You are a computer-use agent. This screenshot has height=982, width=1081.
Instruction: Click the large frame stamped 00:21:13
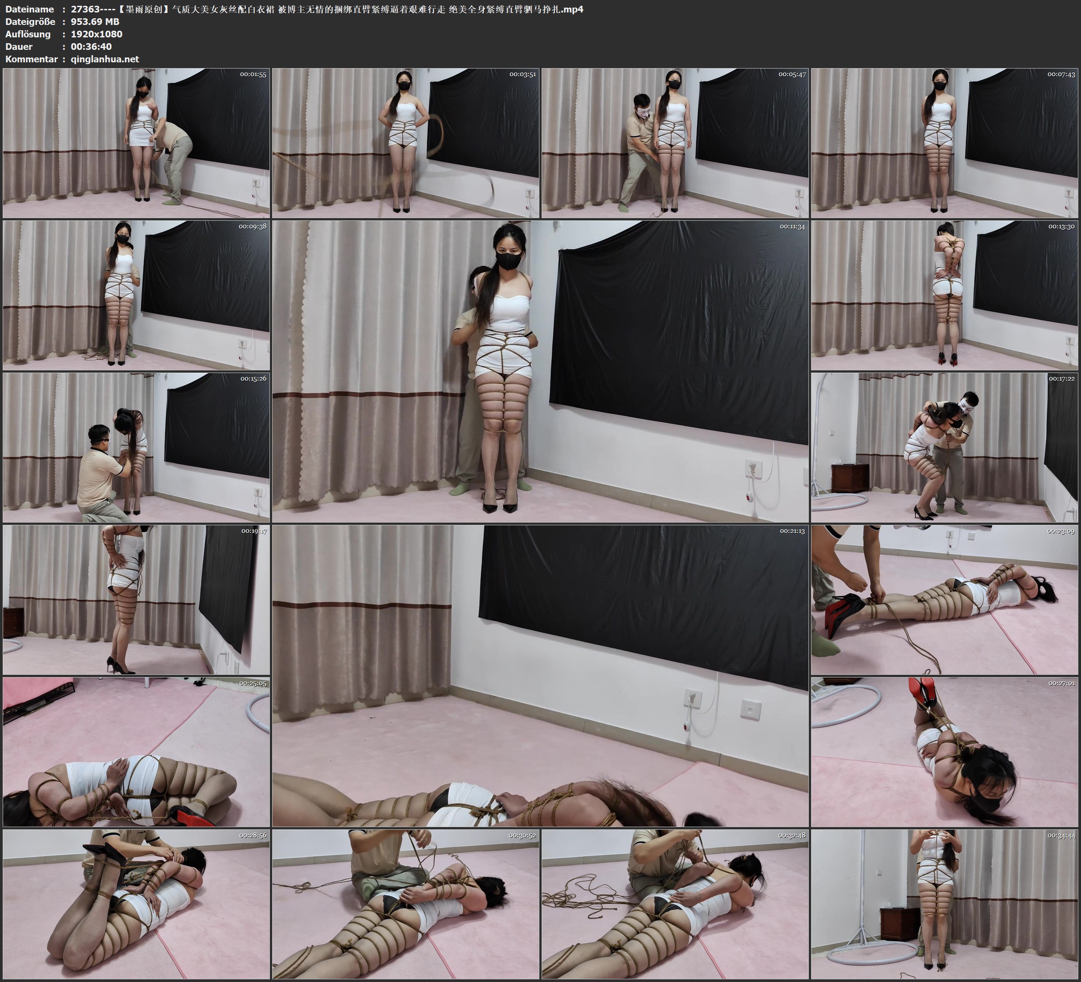click(x=540, y=675)
